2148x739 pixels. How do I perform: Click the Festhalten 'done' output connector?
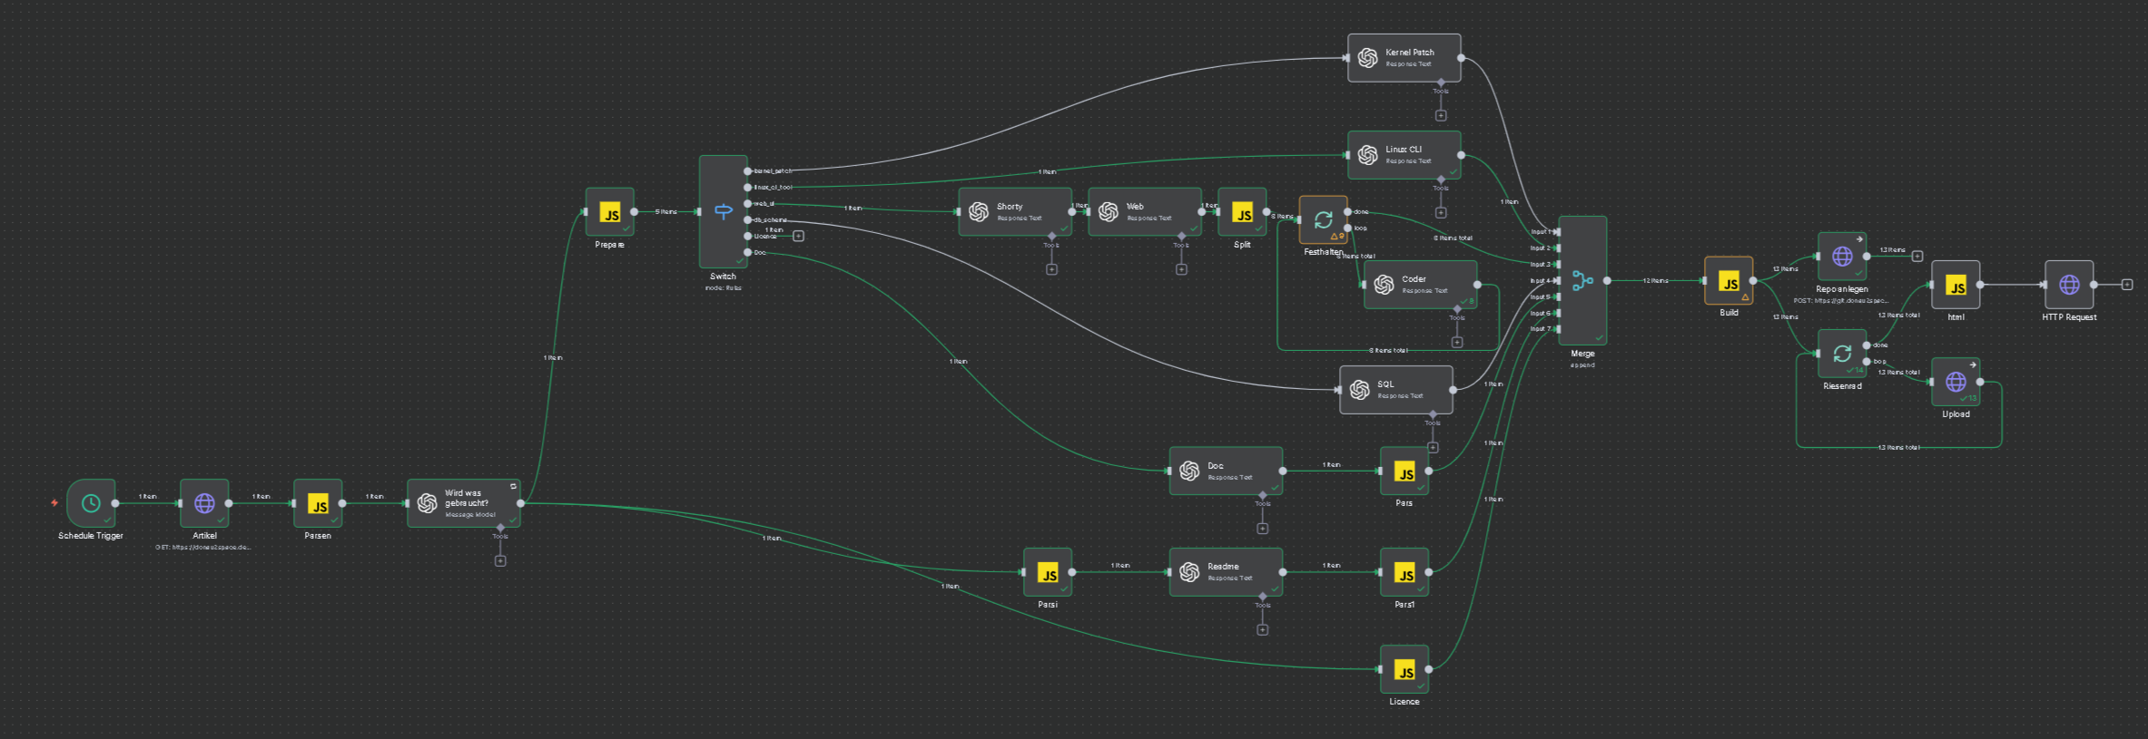point(1348,212)
